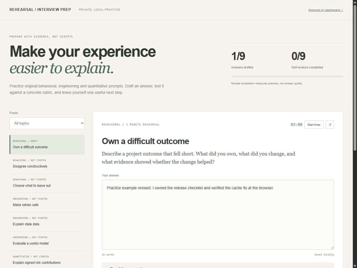Select the Disagree constructively prompt
This screenshot has width=357, height=268.
(47, 164)
